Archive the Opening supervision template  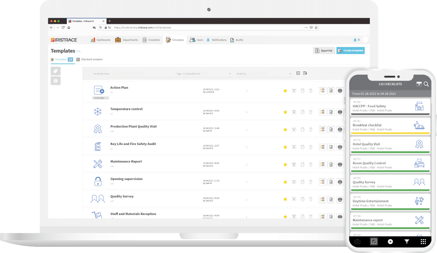pos(294,182)
